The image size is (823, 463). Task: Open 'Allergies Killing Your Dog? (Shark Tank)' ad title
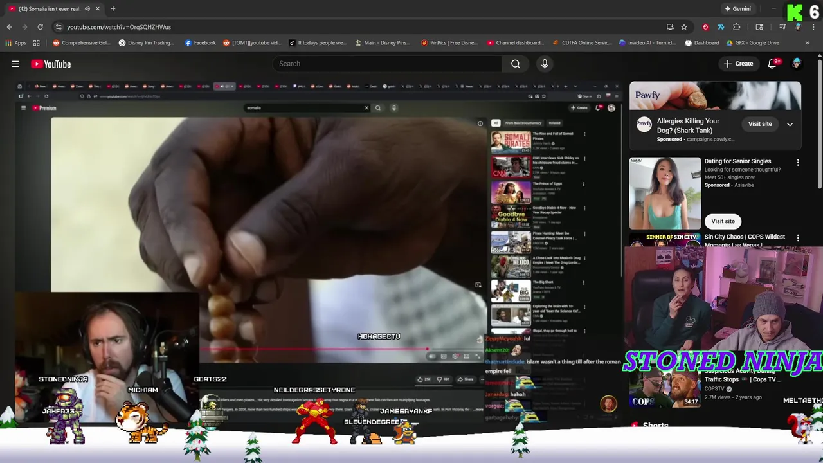pyautogui.click(x=688, y=125)
